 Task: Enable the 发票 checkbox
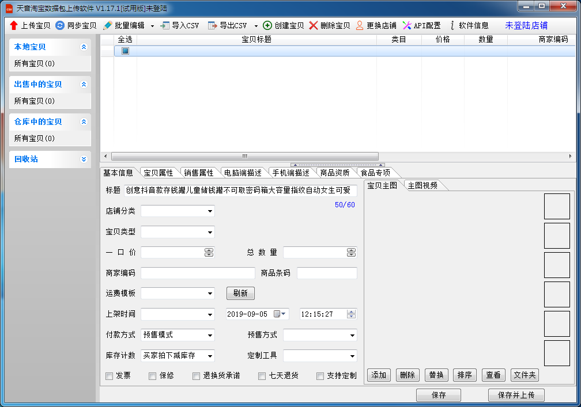pyautogui.click(x=110, y=376)
